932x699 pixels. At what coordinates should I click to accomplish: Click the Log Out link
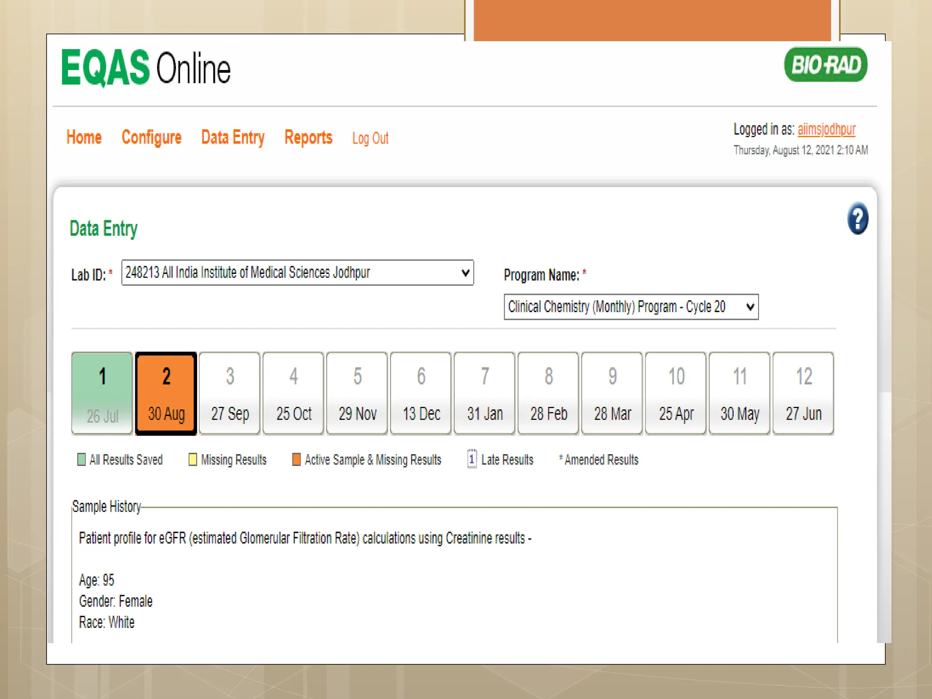(370, 138)
